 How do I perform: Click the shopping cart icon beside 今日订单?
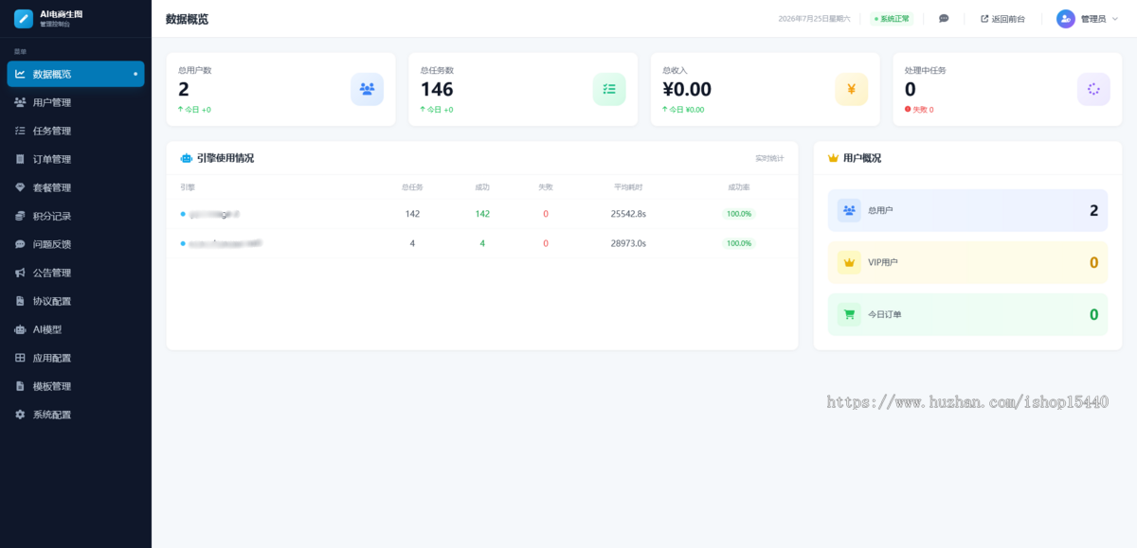tap(849, 314)
